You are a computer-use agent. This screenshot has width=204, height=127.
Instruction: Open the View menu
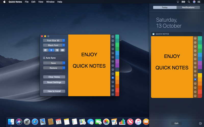point(41,2)
